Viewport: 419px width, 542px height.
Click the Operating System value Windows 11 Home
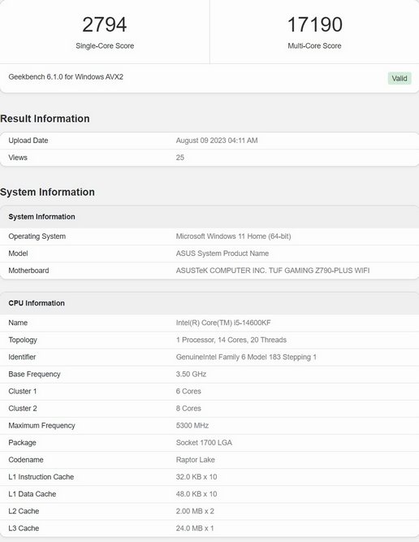[233, 236]
